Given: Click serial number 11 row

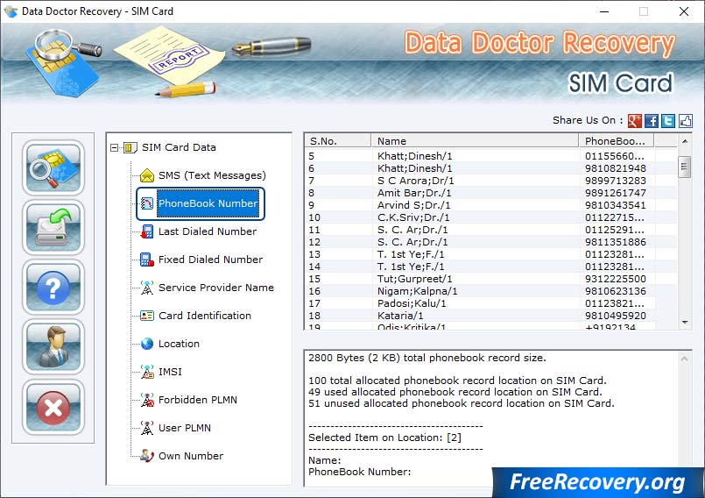Looking at the screenshot, I should (491, 230).
